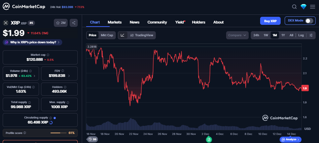Click the verified checkmark badge near Circulating supply

[55, 118]
